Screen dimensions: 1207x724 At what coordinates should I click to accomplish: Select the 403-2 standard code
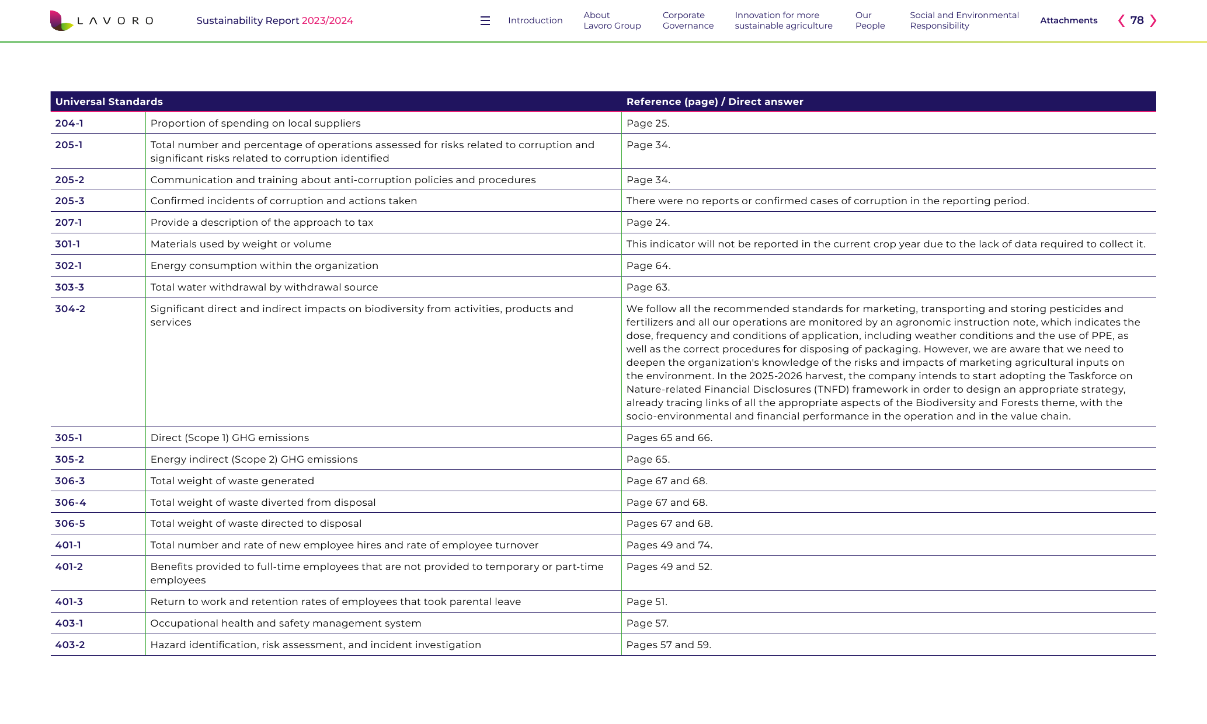pyautogui.click(x=70, y=645)
